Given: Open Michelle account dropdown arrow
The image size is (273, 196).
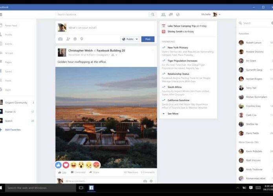Looking at the screenshot, I should pyautogui.click(x=220, y=15).
